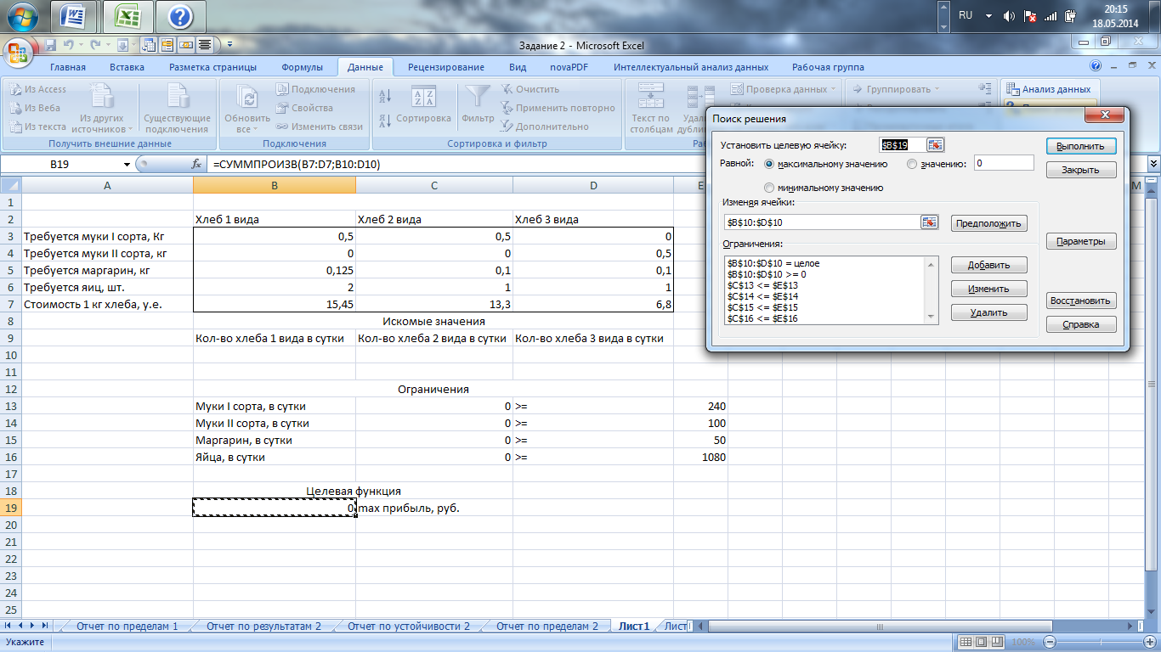Expand the formula bar with the chevron
The width and height of the screenshot is (1161, 652).
click(1153, 164)
